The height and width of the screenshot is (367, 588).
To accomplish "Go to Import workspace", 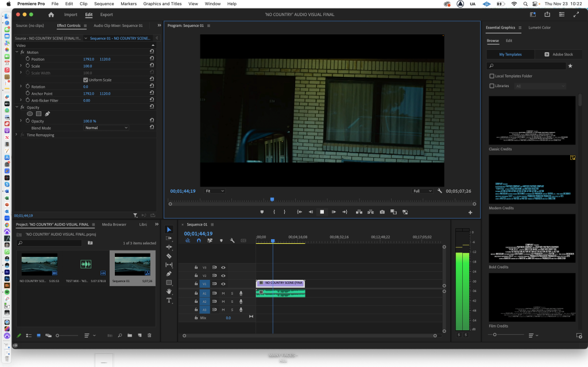I will click(x=71, y=14).
